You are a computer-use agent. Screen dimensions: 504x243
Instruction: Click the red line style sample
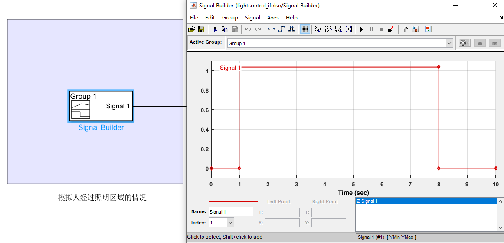coord(233,201)
